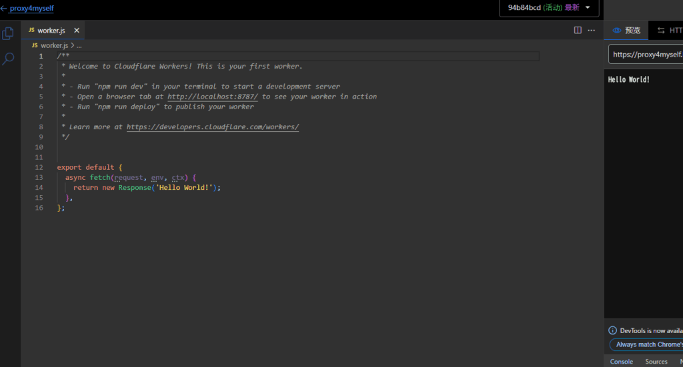
Task: Open the developers.cloudflare.com/workers link in code
Action: click(212, 127)
